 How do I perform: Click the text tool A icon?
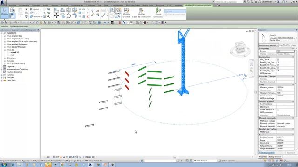pos(45,23)
